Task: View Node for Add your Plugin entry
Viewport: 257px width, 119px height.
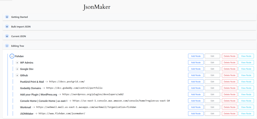Action: click(246, 94)
